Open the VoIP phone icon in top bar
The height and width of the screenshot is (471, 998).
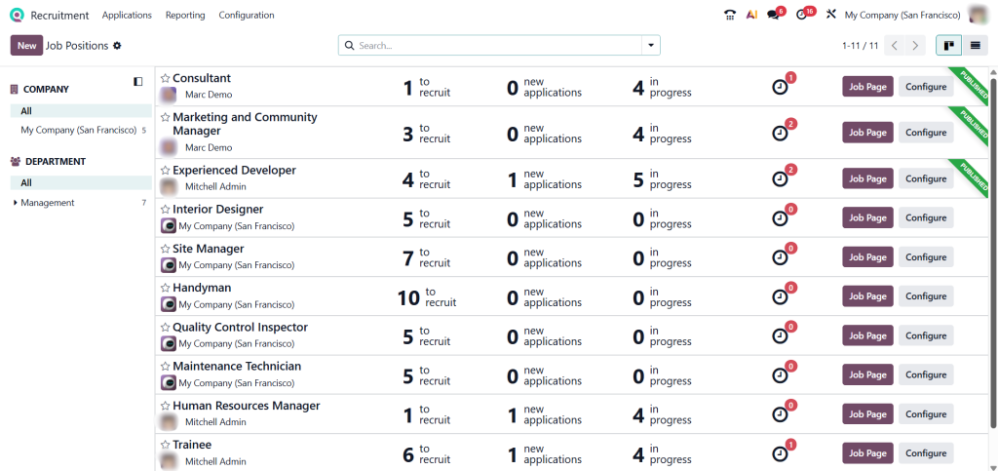[x=730, y=15]
